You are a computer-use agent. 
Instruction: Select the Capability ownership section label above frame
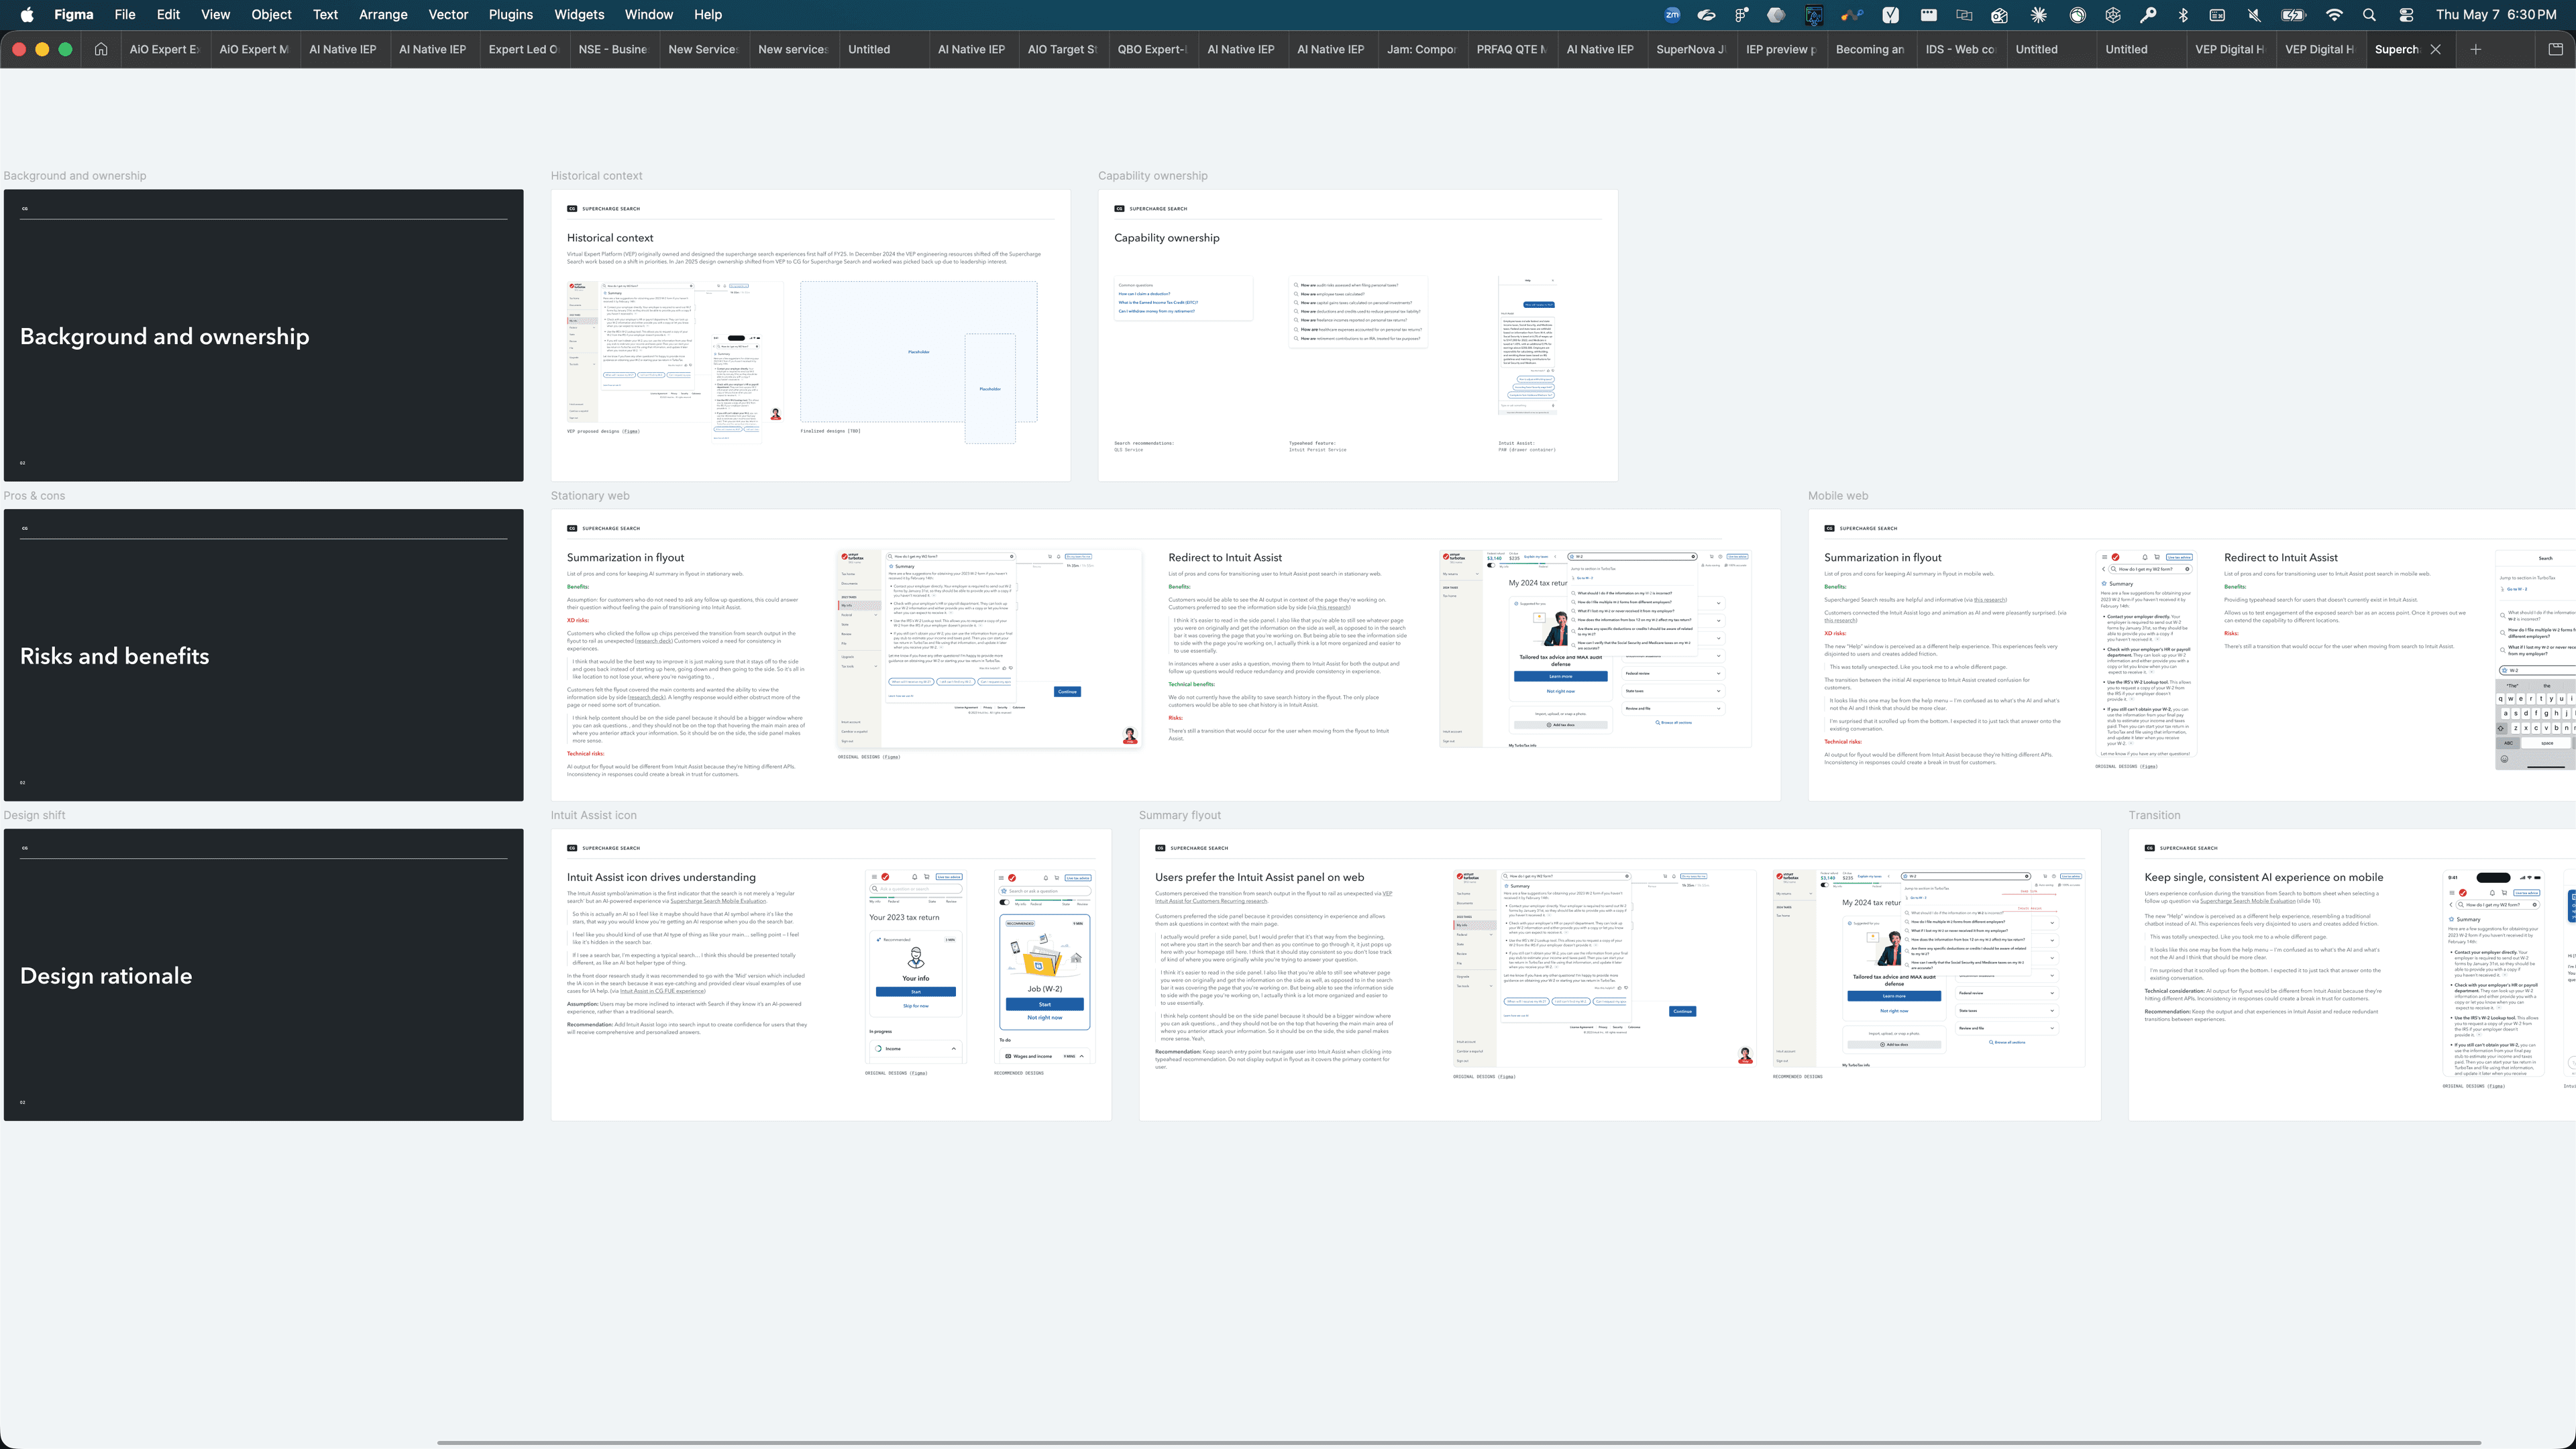tap(1153, 176)
